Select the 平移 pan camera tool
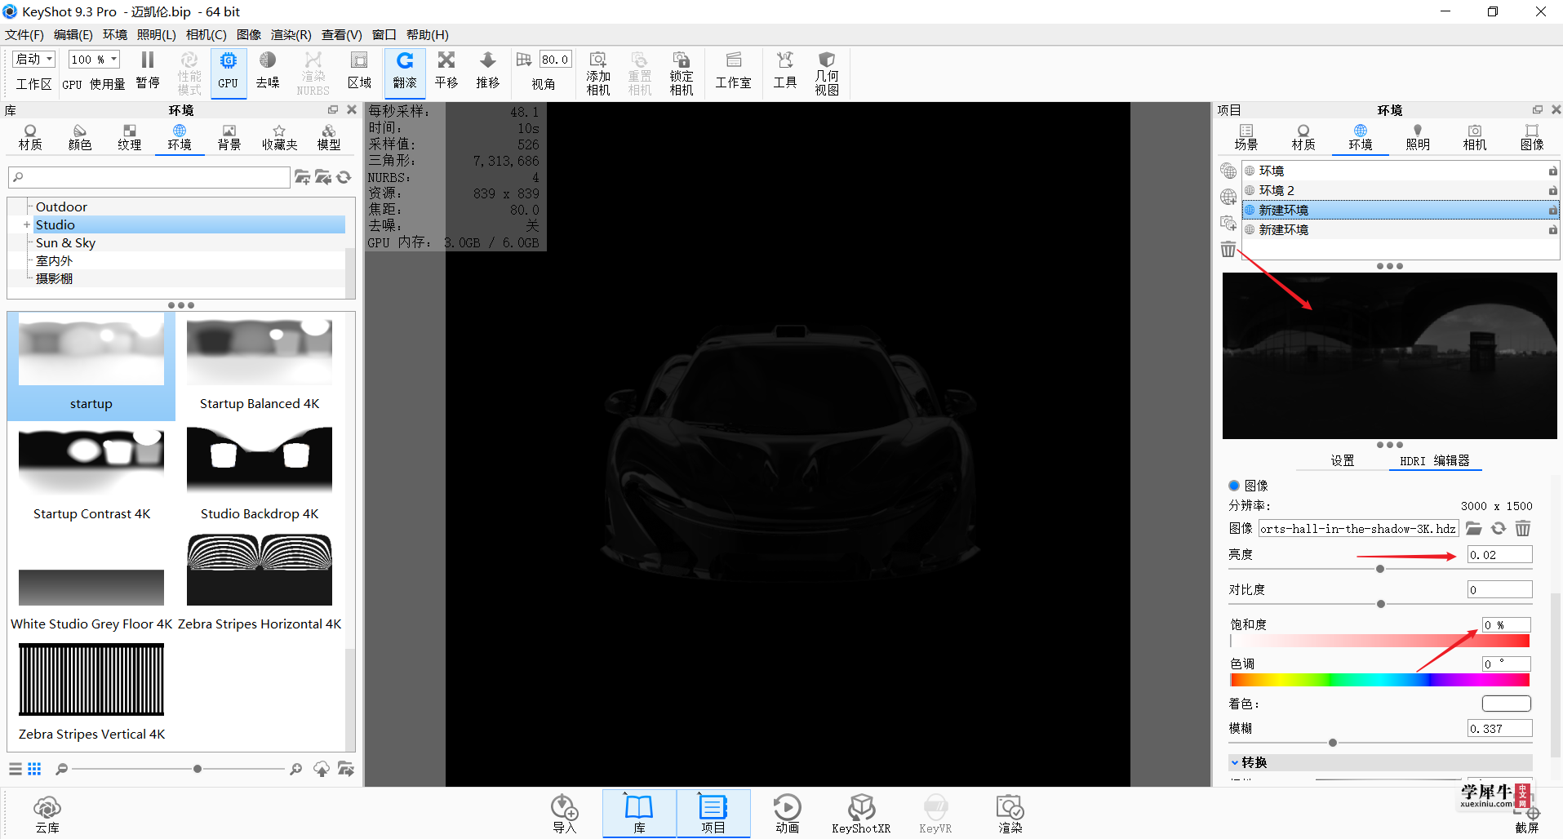Viewport: 1563px width, 839px height. point(446,71)
